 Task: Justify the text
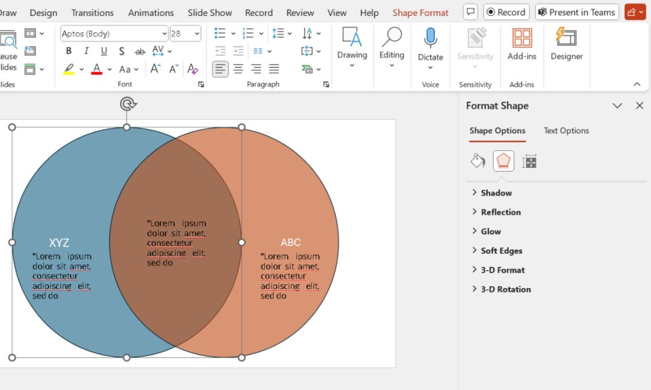(x=274, y=69)
